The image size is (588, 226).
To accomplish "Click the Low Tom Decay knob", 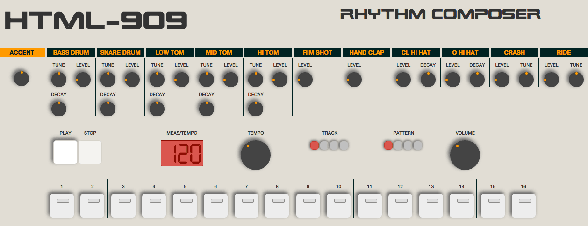I will click(157, 109).
